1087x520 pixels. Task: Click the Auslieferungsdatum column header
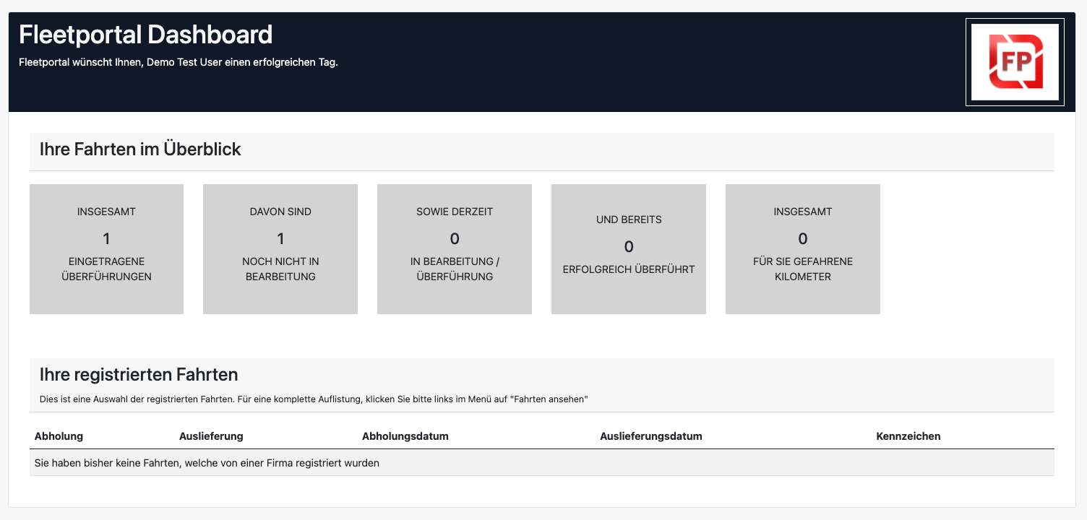point(651,436)
